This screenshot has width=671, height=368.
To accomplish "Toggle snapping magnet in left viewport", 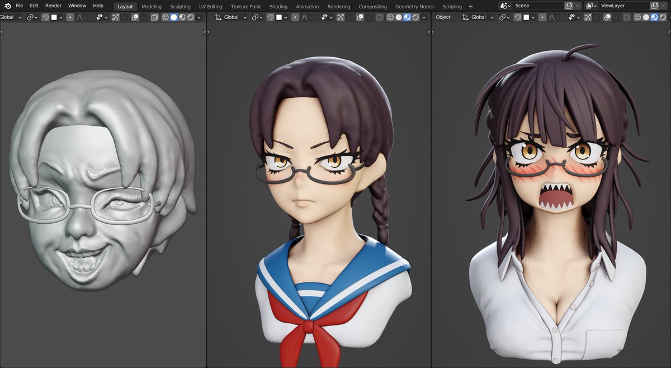I will (45, 17).
